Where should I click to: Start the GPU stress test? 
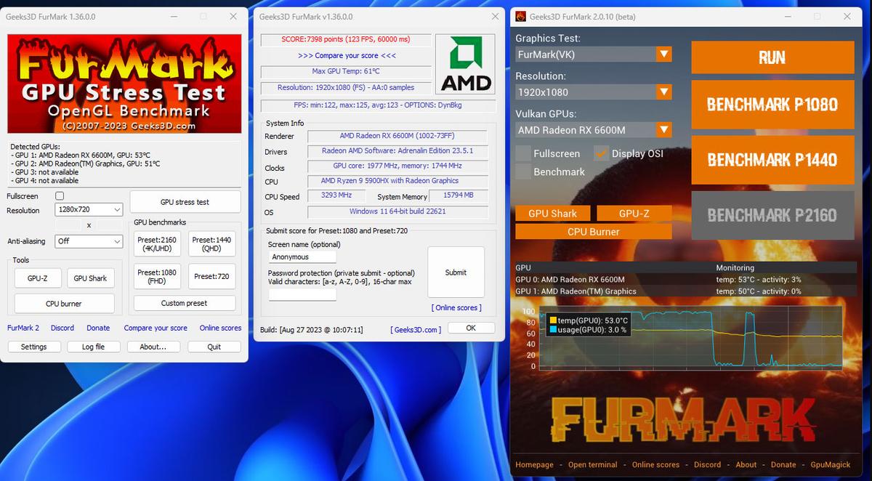point(185,202)
